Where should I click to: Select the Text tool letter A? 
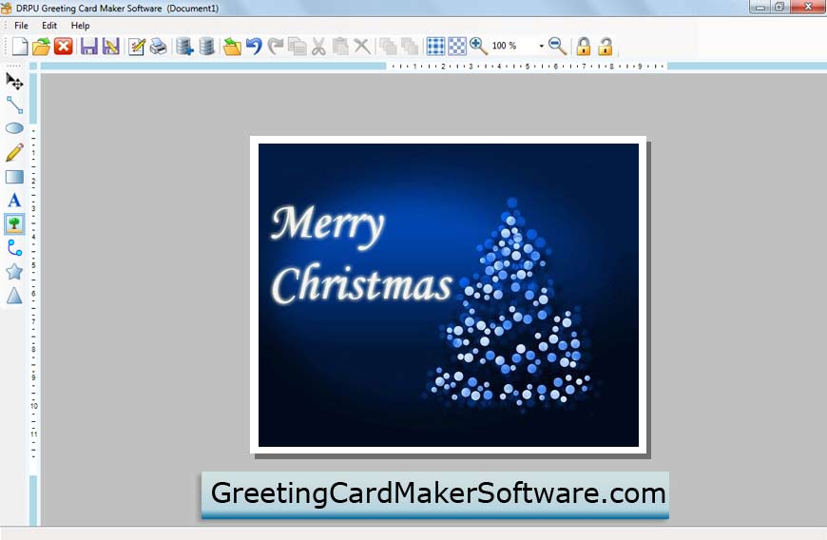point(14,201)
